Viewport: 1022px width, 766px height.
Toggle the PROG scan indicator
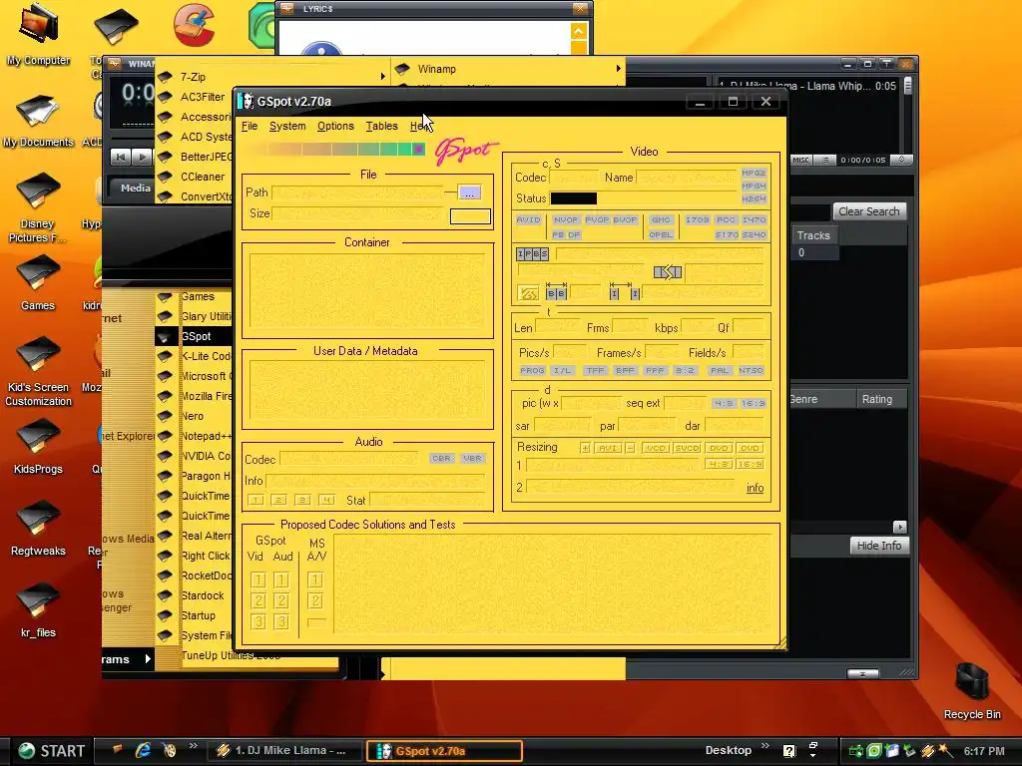(532, 371)
